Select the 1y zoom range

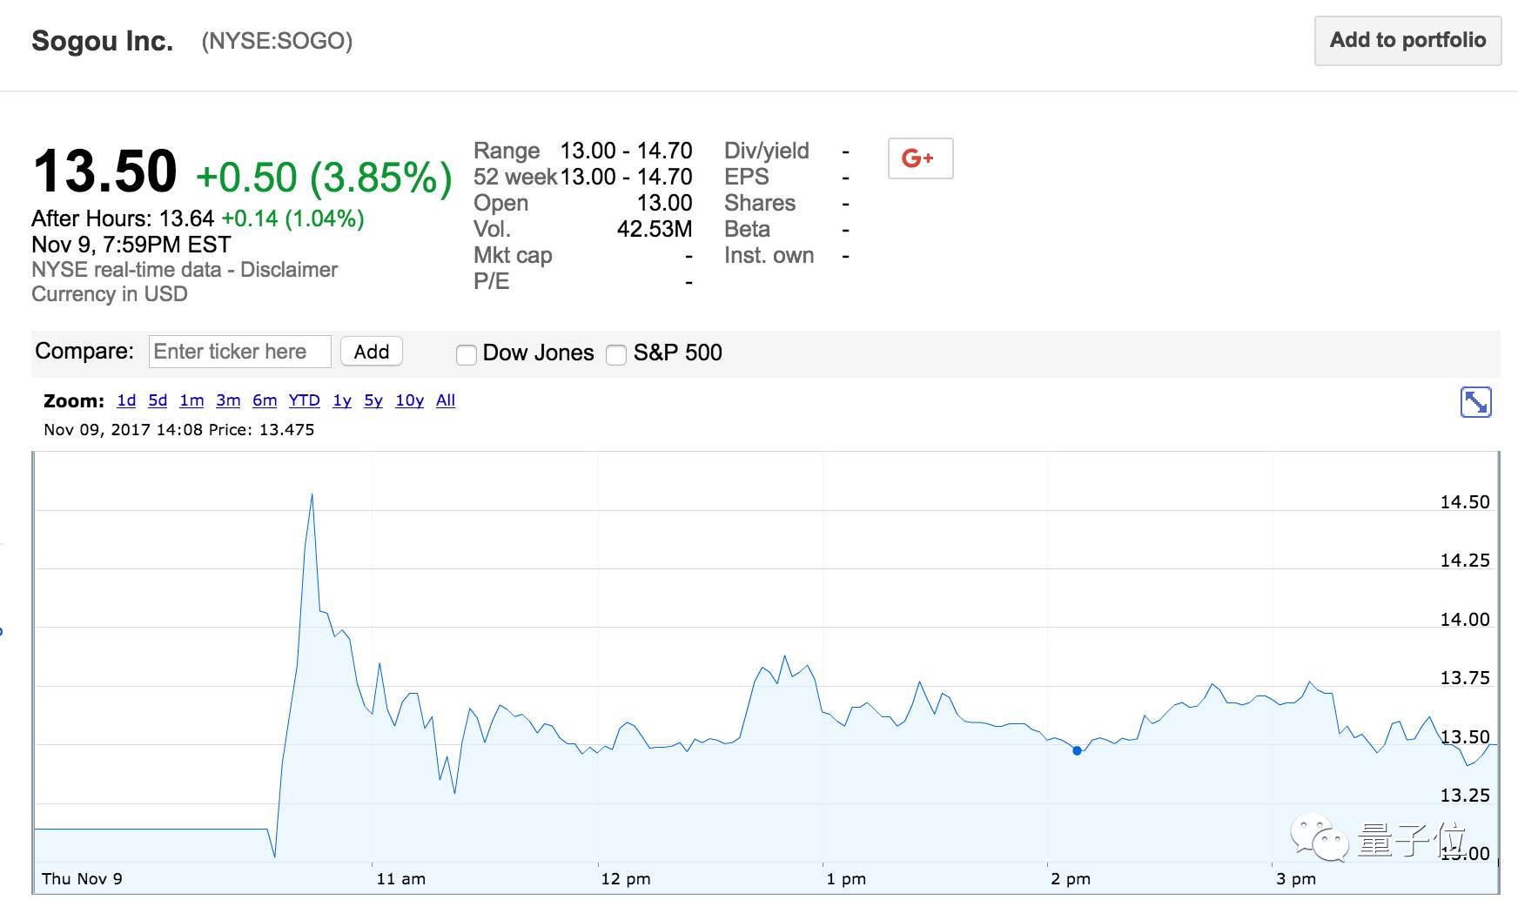coord(342,400)
